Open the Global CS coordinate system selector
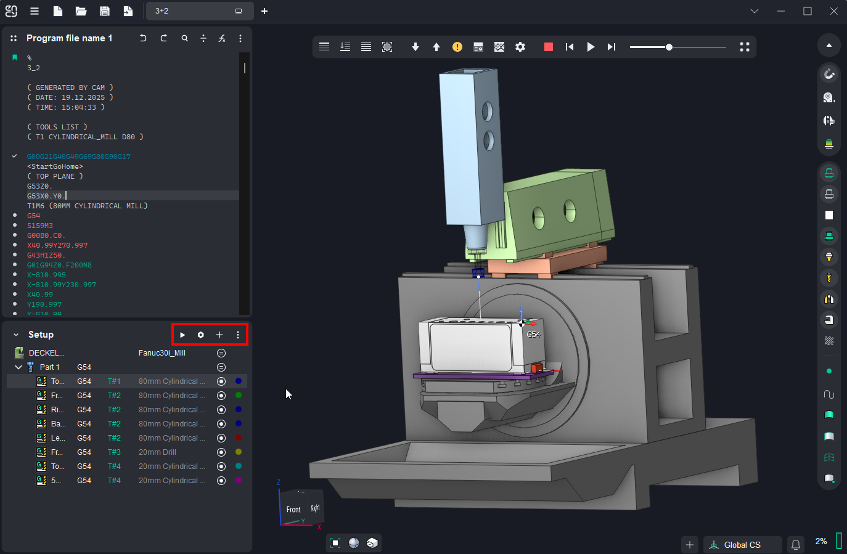 tap(742, 545)
